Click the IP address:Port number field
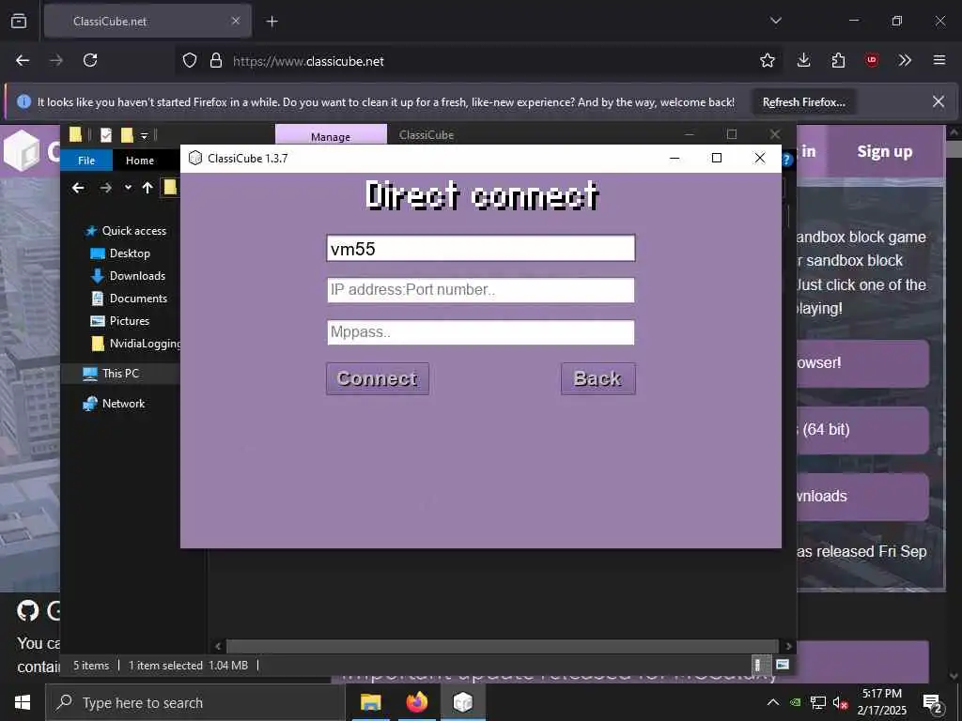 (480, 290)
